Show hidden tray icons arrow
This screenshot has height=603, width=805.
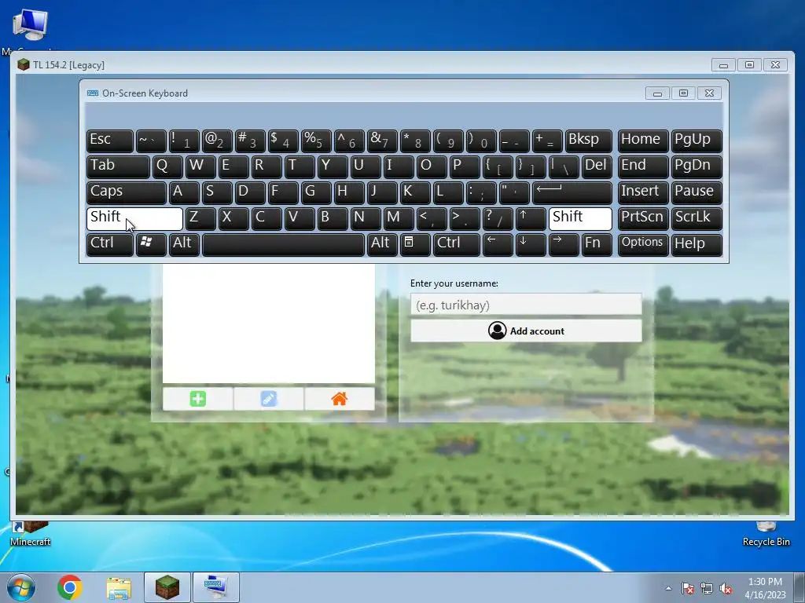[x=668, y=588]
